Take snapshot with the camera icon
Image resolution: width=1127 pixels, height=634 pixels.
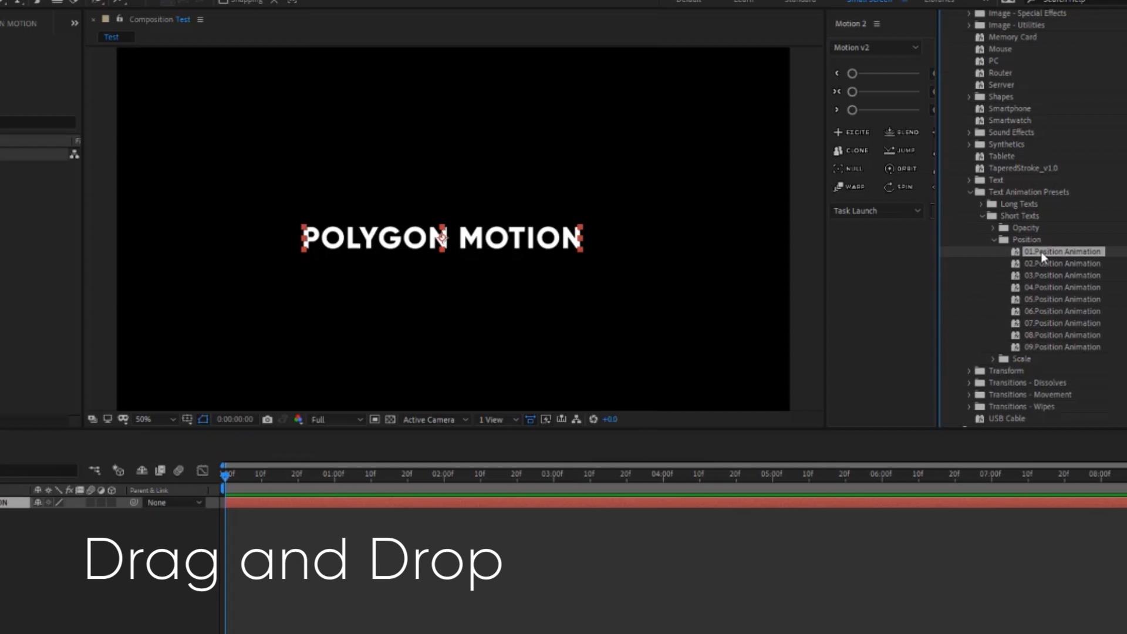(268, 419)
